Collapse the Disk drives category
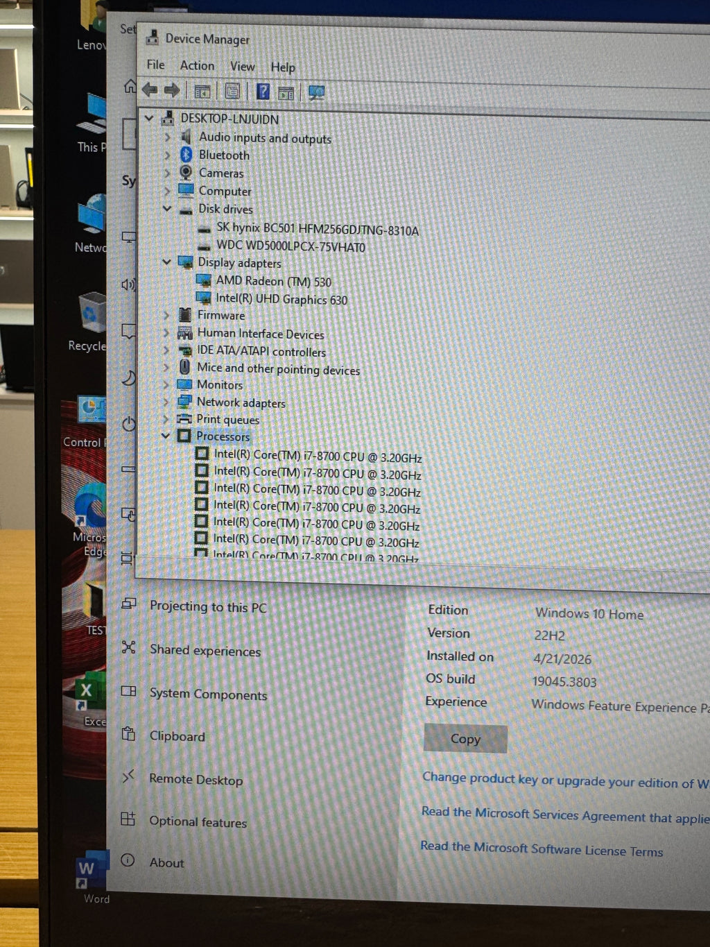This screenshot has height=947, width=710. tap(167, 208)
